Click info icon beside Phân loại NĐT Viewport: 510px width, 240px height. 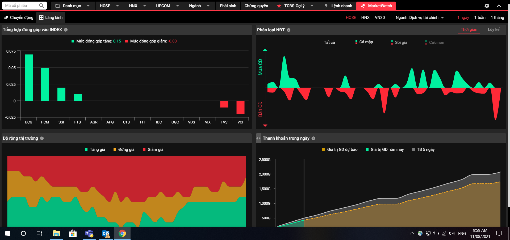(x=289, y=30)
